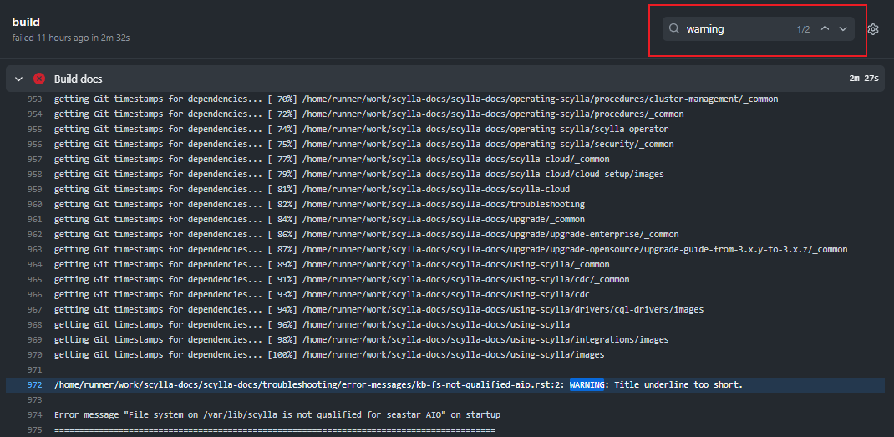
Task: Click the highlighted WARNING text
Action: click(x=592, y=385)
